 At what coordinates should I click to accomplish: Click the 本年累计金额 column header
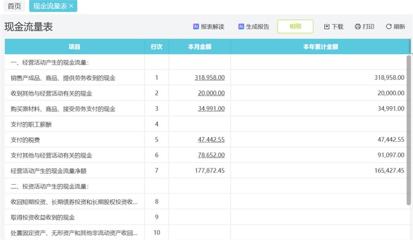pyautogui.click(x=320, y=47)
